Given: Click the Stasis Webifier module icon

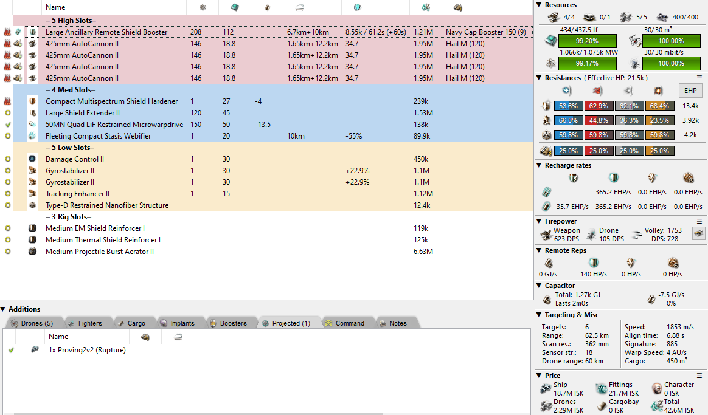Looking at the screenshot, I should pyautogui.click(x=33, y=136).
